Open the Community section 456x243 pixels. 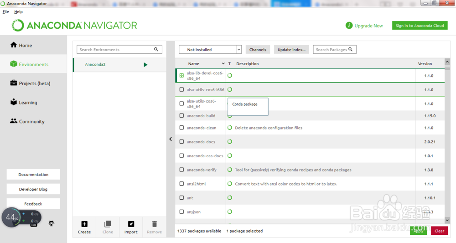[27, 121]
